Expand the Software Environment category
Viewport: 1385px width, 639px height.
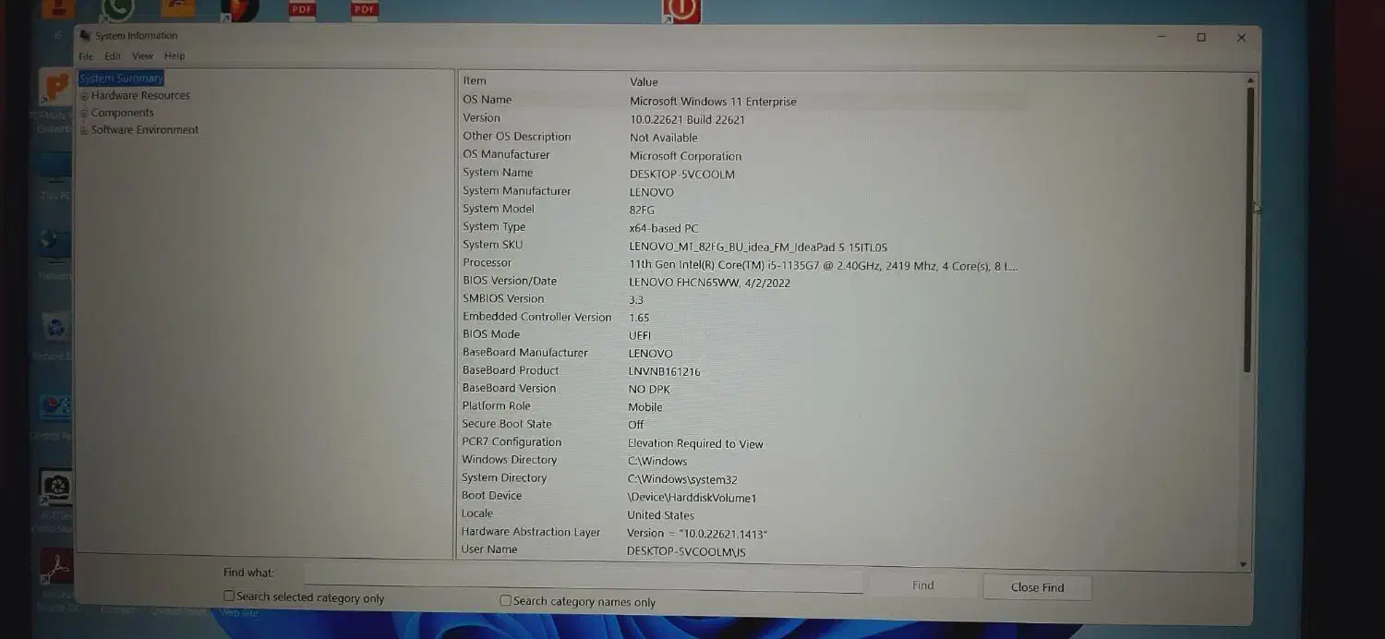(83, 129)
